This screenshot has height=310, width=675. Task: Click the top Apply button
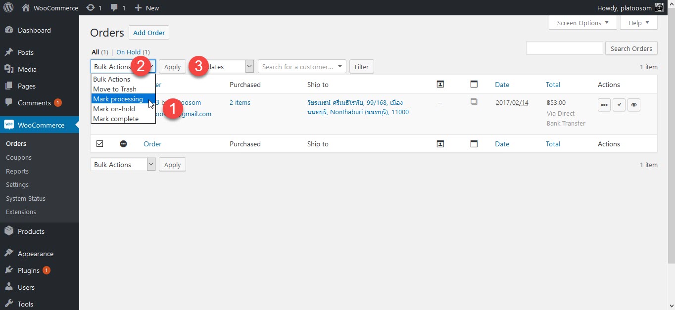172,67
